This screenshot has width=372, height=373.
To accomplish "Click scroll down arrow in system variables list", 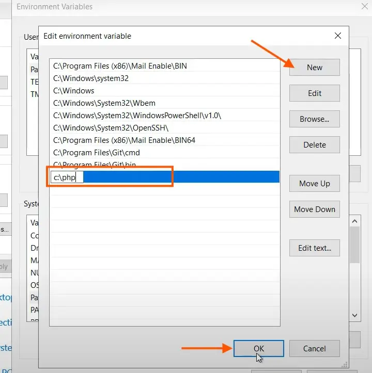I will 355,315.
